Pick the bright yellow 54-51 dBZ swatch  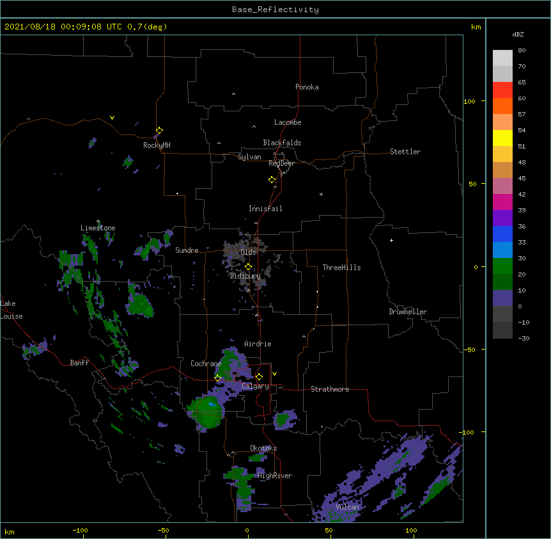point(502,138)
